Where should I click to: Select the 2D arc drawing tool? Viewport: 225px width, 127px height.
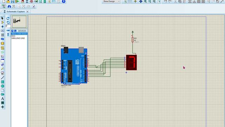pyautogui.click(x=2, y=90)
